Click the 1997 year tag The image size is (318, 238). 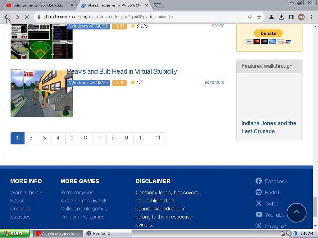[x=119, y=26]
